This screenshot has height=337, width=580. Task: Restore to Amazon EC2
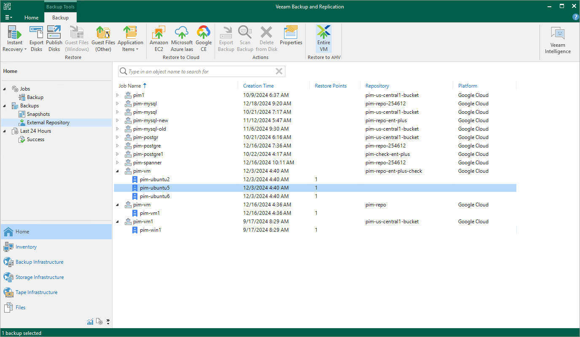(x=159, y=39)
